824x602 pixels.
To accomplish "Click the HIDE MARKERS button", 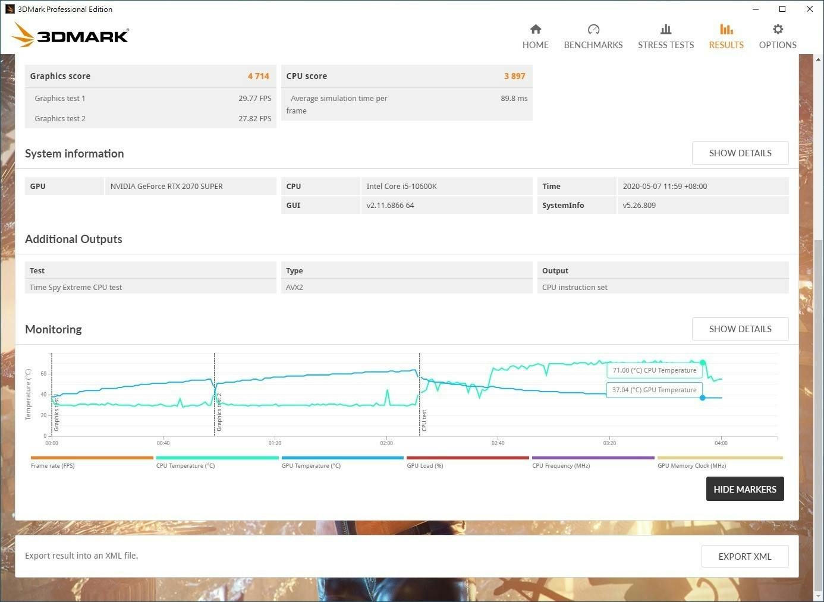I will click(745, 489).
